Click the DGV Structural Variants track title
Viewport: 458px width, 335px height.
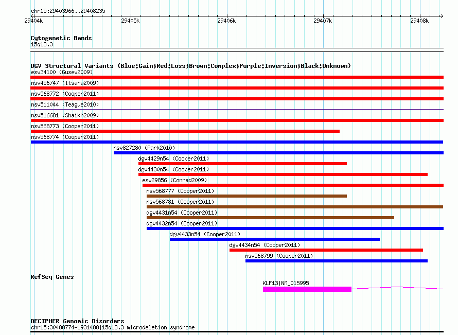click(x=191, y=66)
